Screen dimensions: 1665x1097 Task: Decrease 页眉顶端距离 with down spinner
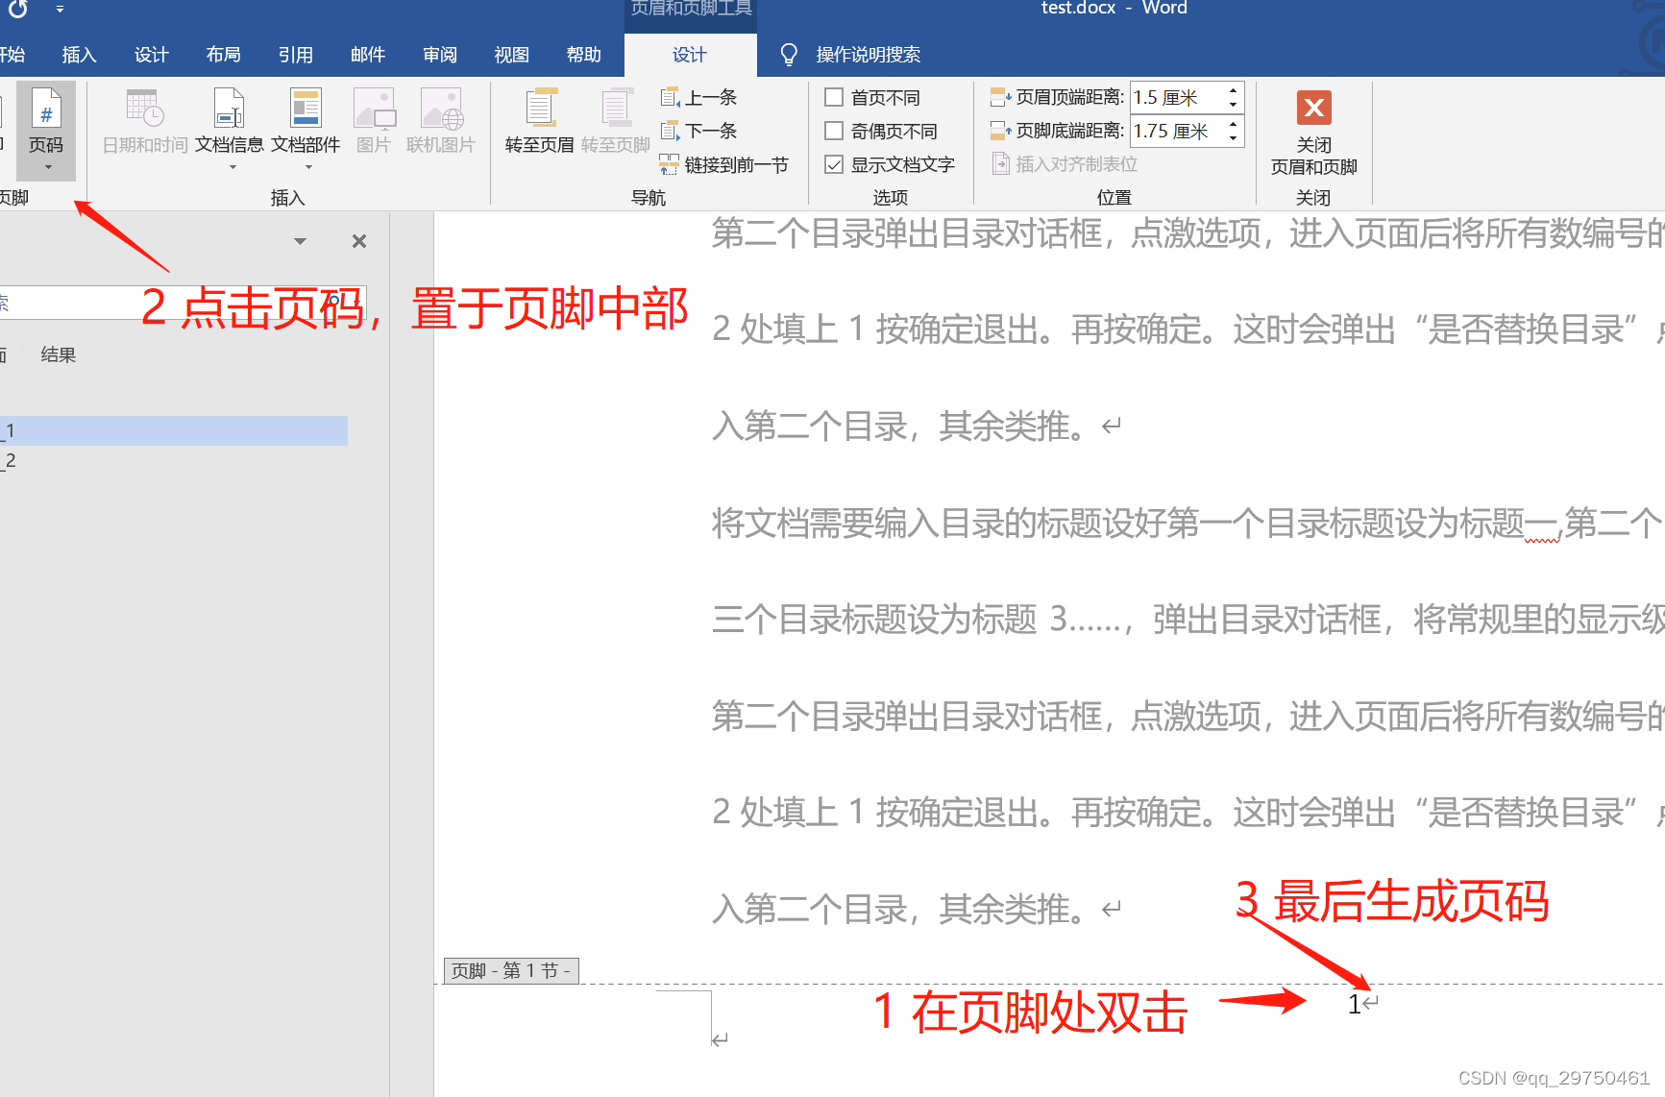tap(1233, 104)
